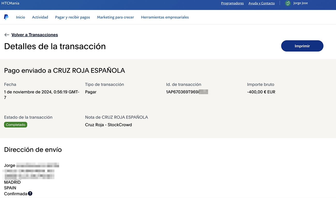Click the Dirección de envío heading
The height and width of the screenshot is (198, 336).
coord(33,150)
